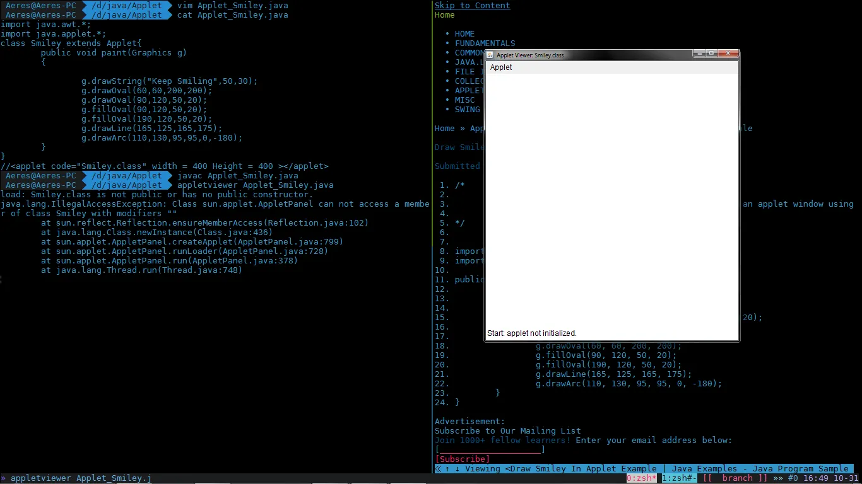Screen dimensions: 862x484
Task: Click the 'vim Applet_Smiley.java' command in terminal
Action: (x=233, y=6)
